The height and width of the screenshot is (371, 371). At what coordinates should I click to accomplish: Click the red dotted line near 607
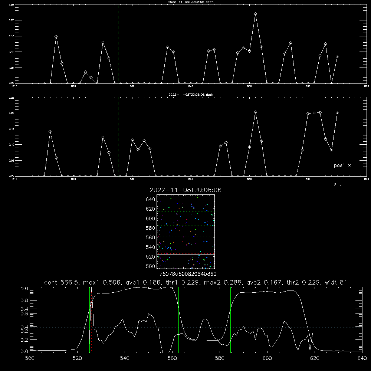click(284, 319)
